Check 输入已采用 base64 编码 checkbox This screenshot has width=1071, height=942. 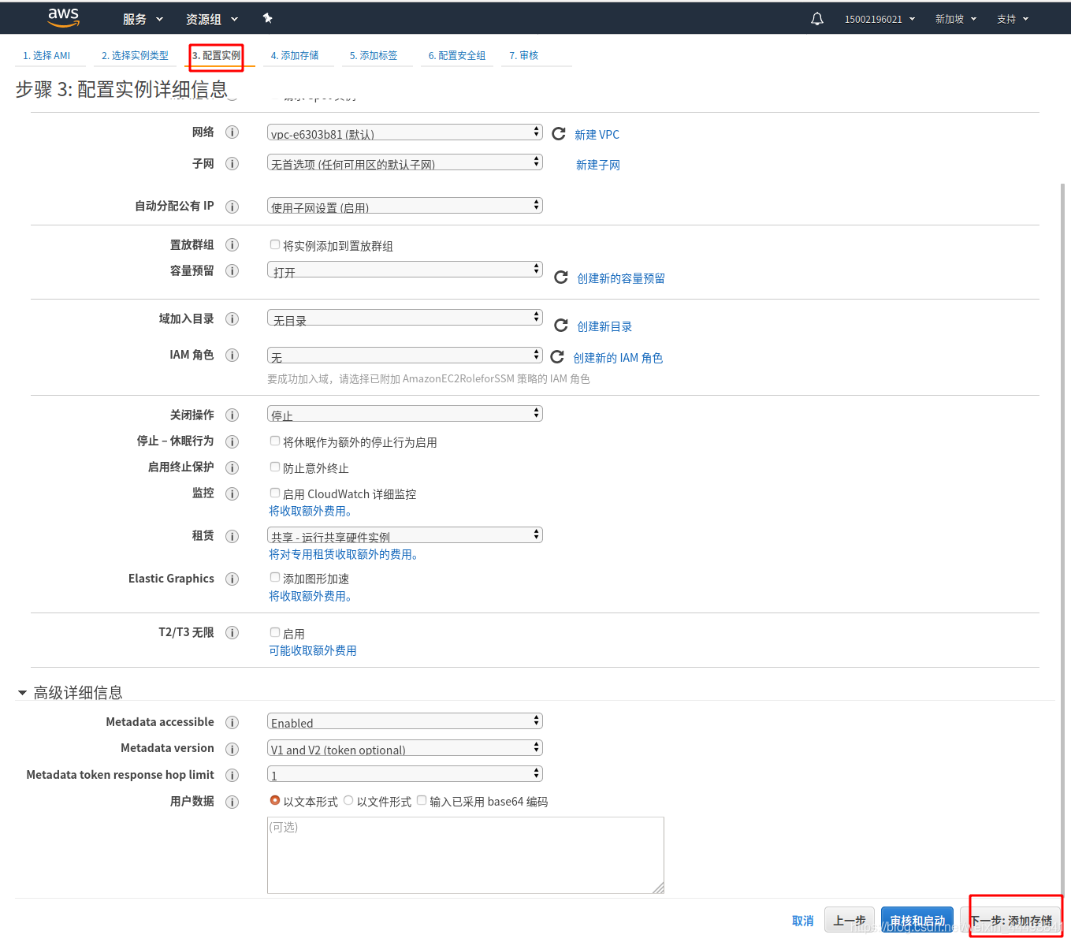point(422,800)
